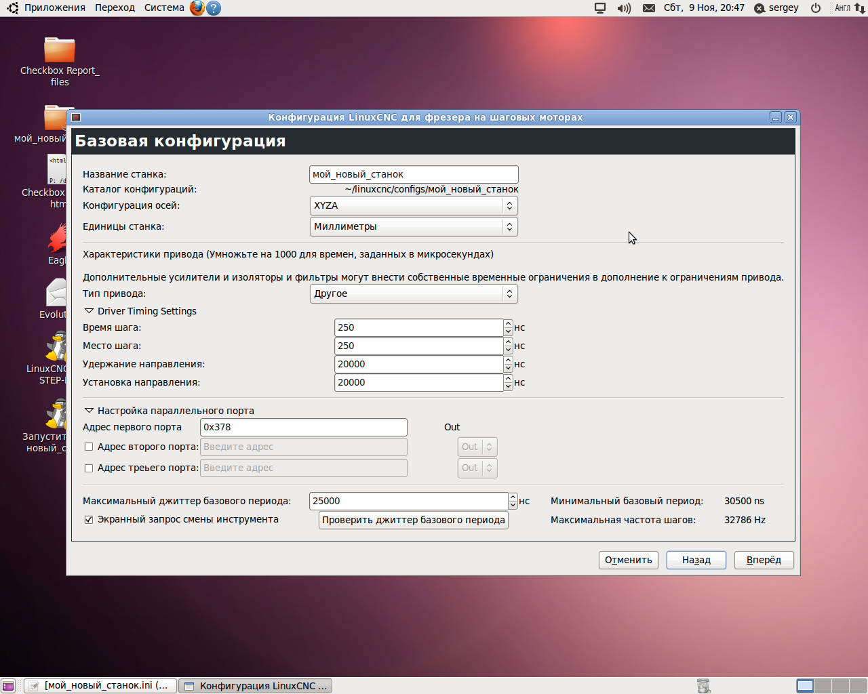Click the step time value field
Image resolution: width=868 pixels, height=694 pixels.
(419, 327)
